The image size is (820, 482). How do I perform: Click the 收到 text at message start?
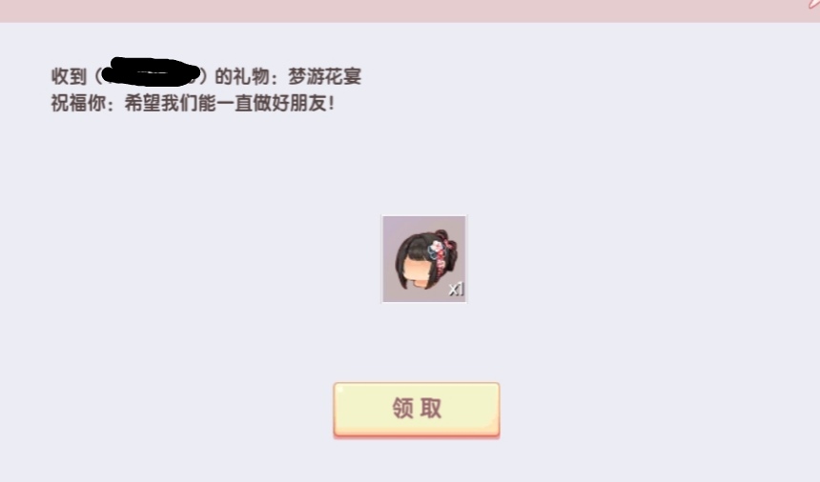click(69, 77)
